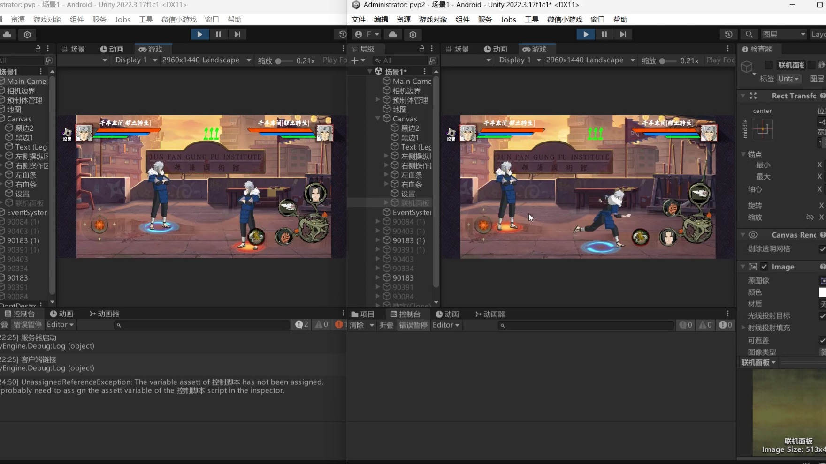Open Jobs menu in left pvp window
The width and height of the screenshot is (826, 464).
[122, 20]
